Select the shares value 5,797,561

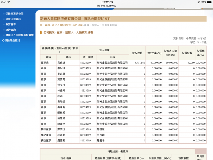coord(140,63)
